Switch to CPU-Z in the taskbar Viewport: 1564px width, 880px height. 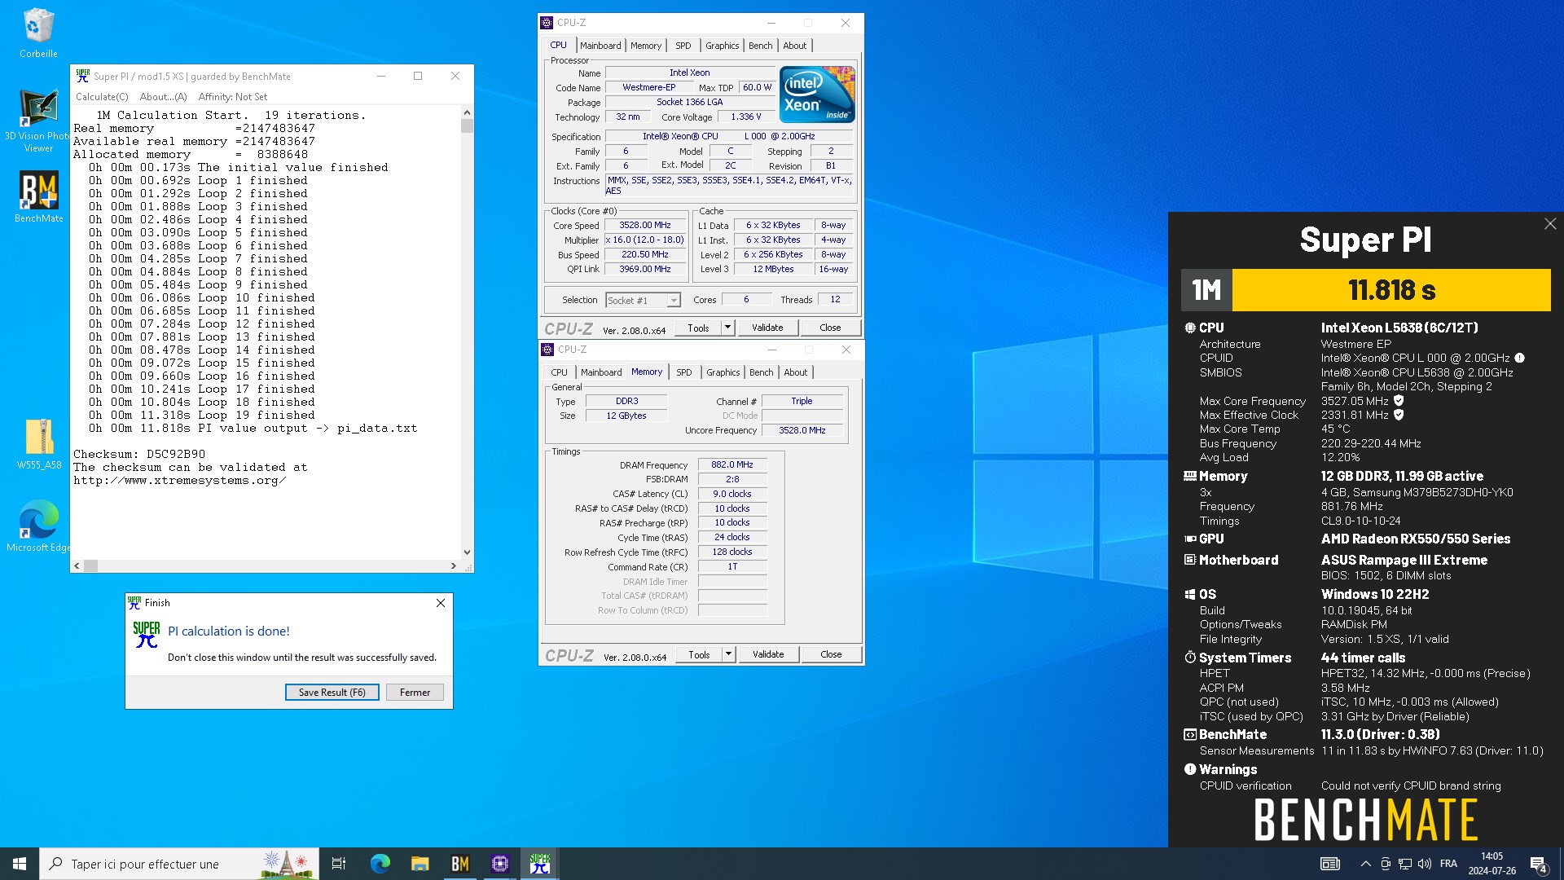tap(499, 864)
